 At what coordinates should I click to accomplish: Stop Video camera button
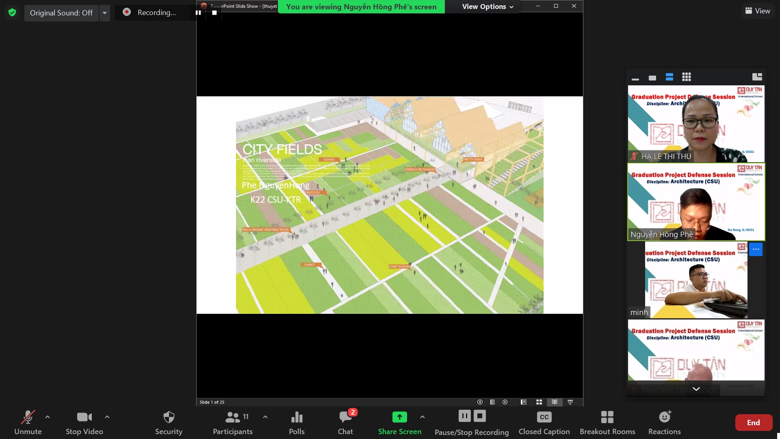click(84, 423)
